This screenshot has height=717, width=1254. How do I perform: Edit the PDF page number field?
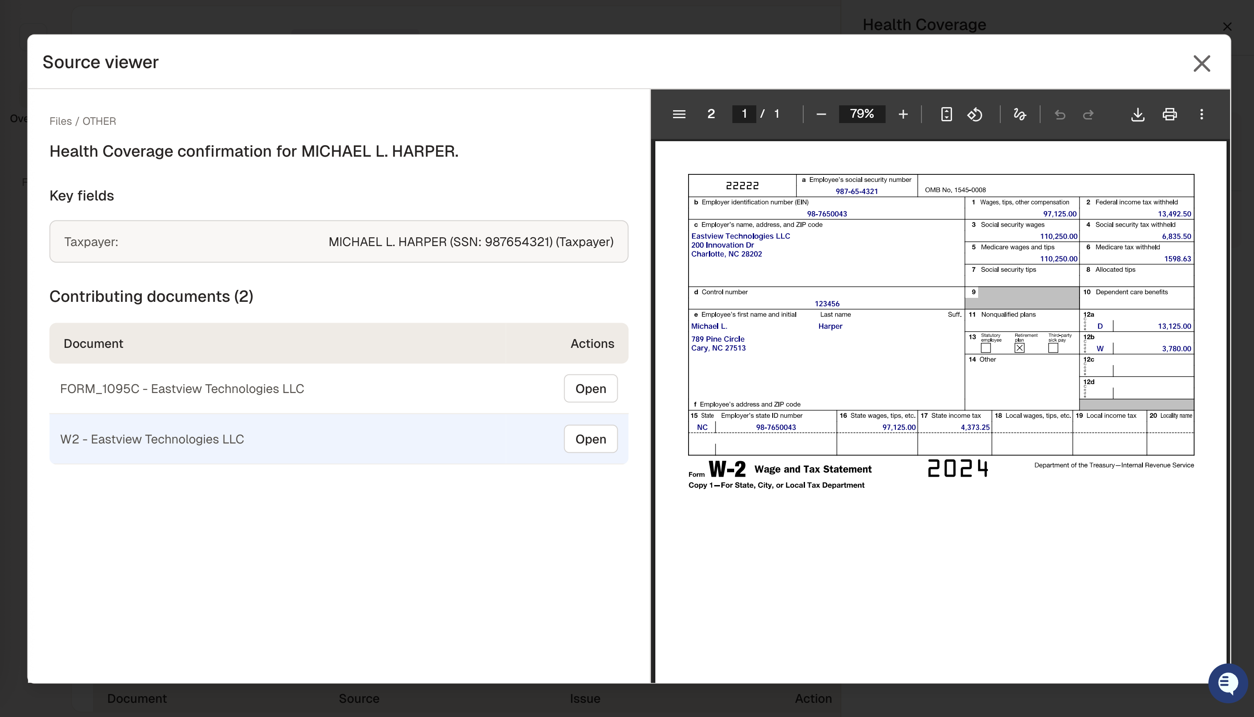(x=744, y=114)
